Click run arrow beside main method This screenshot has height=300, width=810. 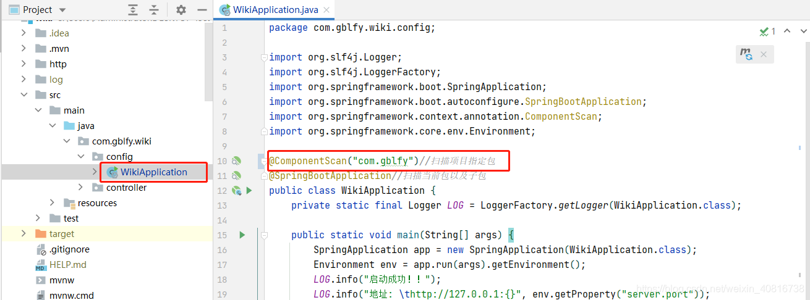(242, 235)
